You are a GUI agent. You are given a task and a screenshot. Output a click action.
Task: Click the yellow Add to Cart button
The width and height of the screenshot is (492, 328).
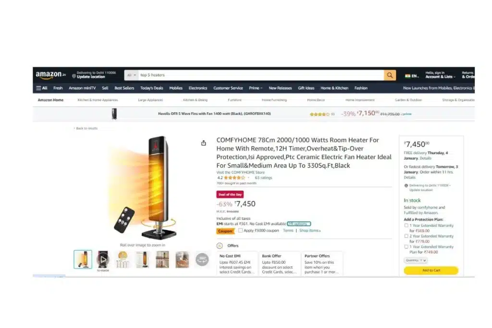(431, 270)
